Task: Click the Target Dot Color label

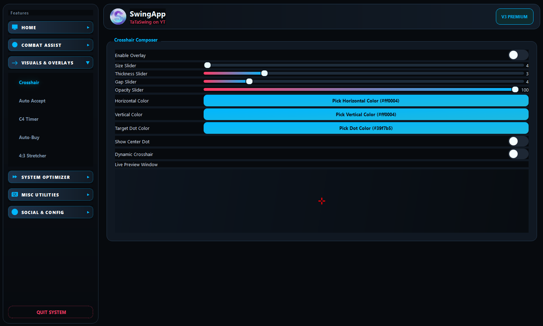Action: 132,128
